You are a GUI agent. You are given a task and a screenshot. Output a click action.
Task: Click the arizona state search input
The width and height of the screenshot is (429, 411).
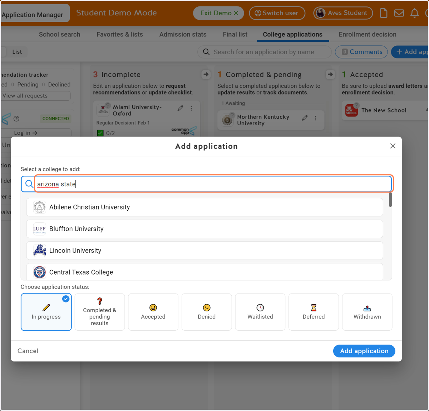point(213,184)
